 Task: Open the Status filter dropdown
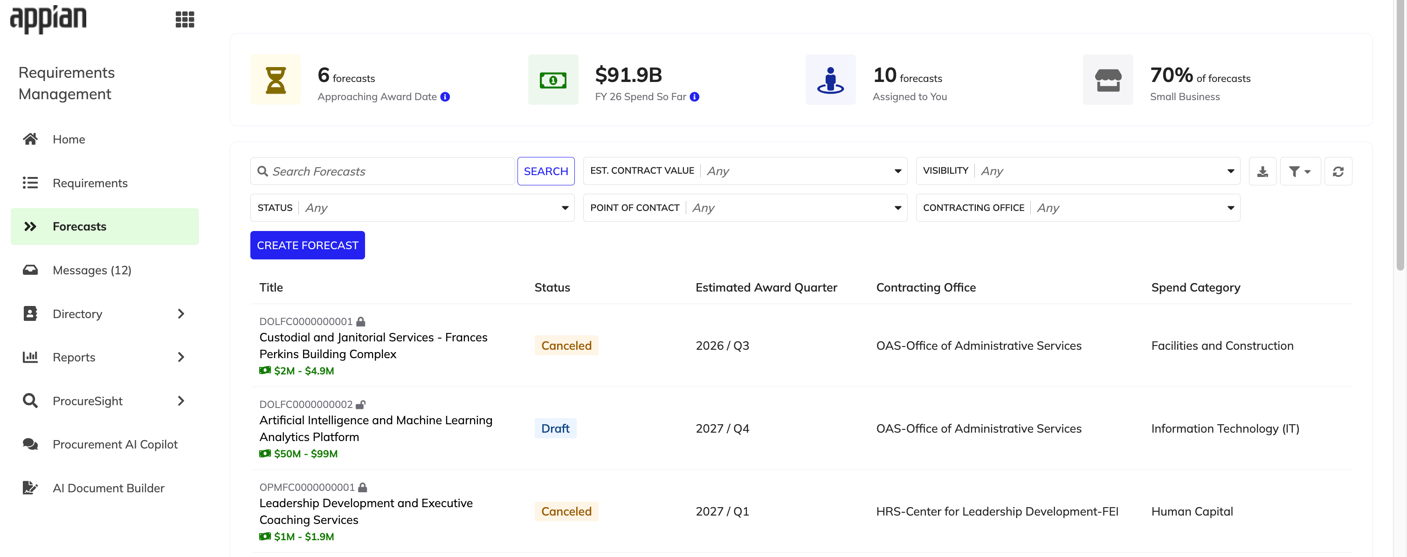click(x=413, y=208)
